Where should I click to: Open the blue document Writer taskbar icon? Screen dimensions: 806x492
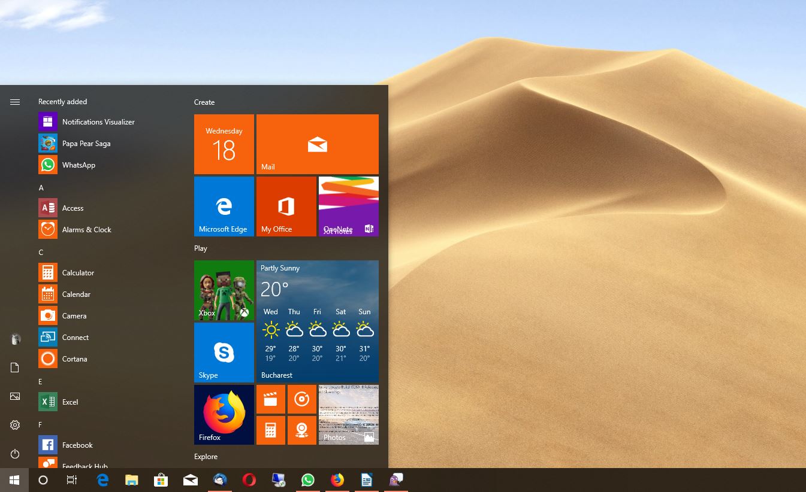[x=367, y=480]
